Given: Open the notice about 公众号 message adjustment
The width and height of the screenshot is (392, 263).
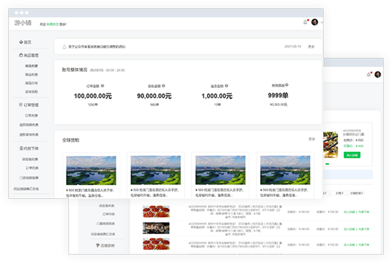Looking at the screenshot, I should point(97,47).
